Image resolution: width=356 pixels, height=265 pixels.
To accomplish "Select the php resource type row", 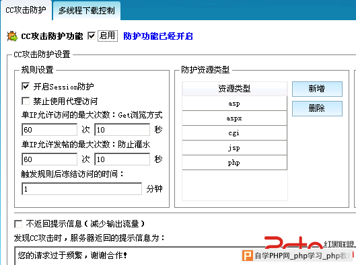I will click(235, 163).
